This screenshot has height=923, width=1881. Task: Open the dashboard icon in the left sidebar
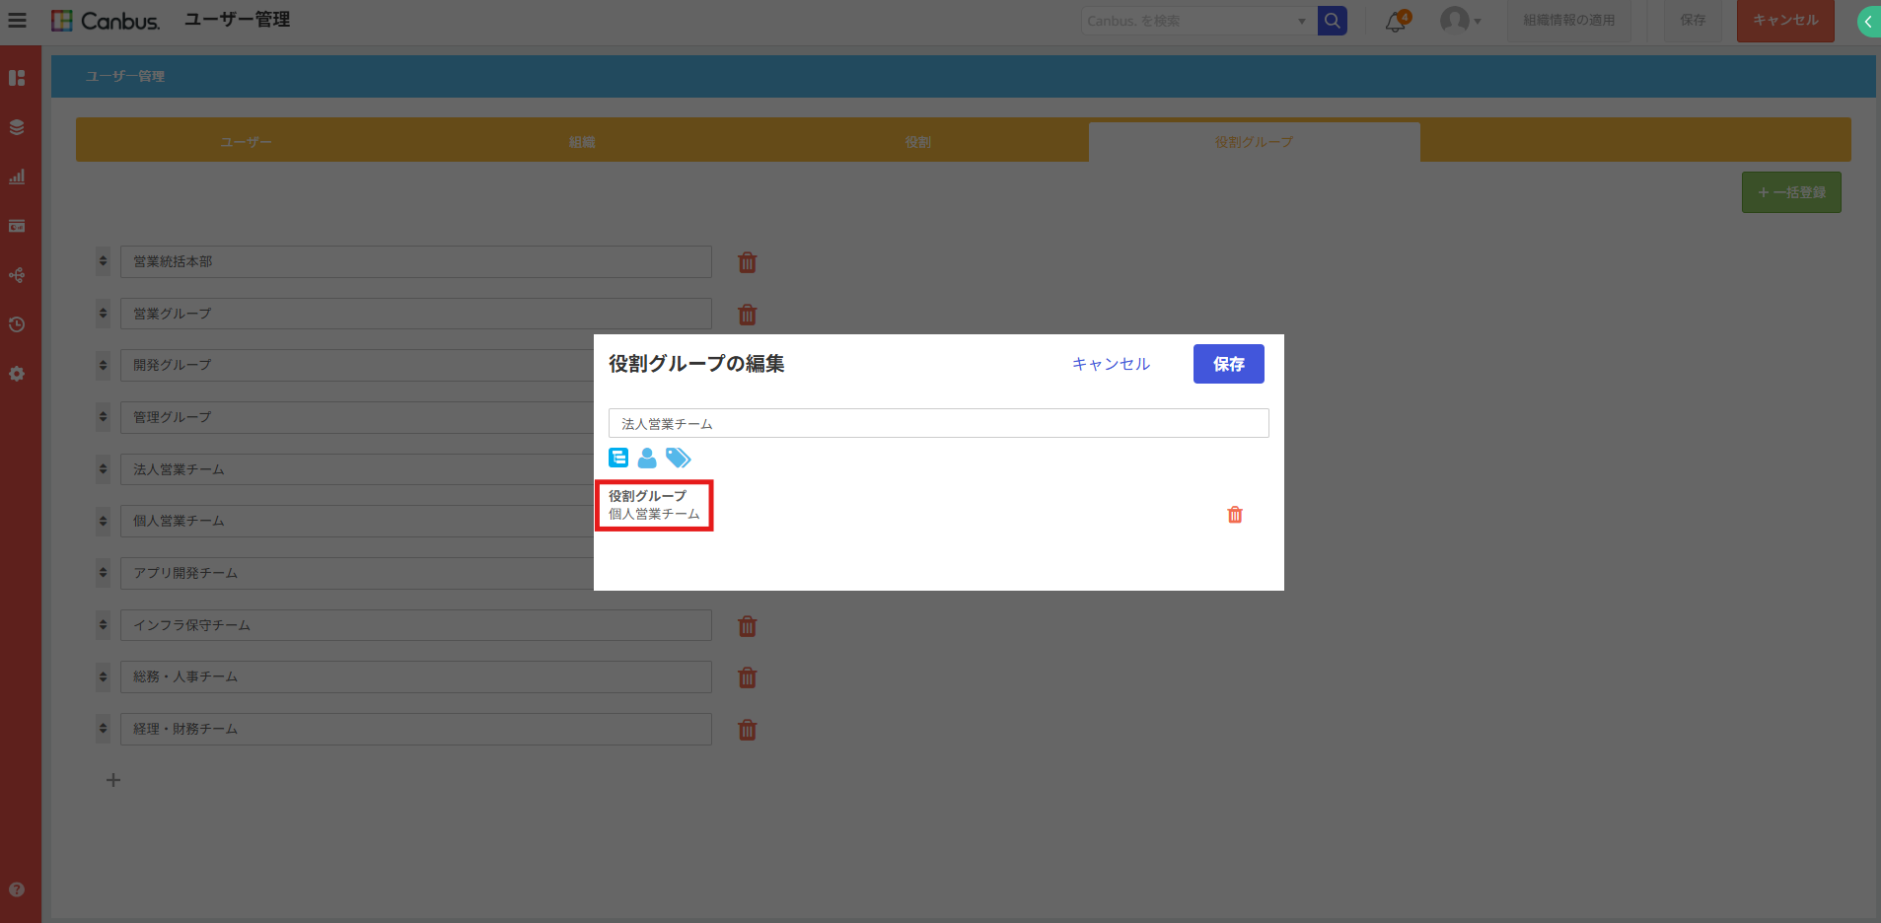(x=17, y=78)
